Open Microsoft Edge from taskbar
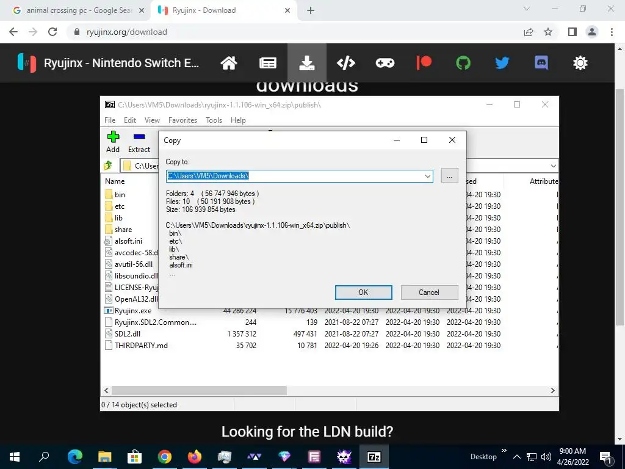 coord(75,457)
